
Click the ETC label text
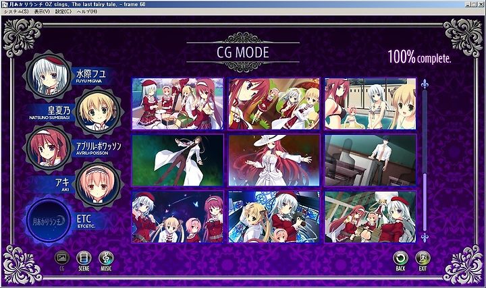(x=84, y=219)
